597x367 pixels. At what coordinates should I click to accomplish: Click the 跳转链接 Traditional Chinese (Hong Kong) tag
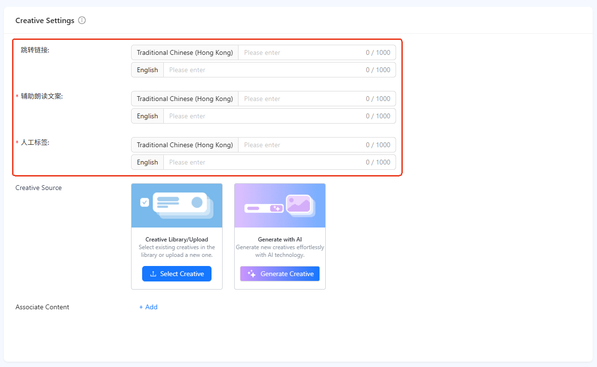(x=185, y=52)
